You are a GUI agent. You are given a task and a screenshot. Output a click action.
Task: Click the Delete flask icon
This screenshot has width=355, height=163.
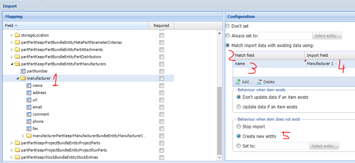pos(260,82)
